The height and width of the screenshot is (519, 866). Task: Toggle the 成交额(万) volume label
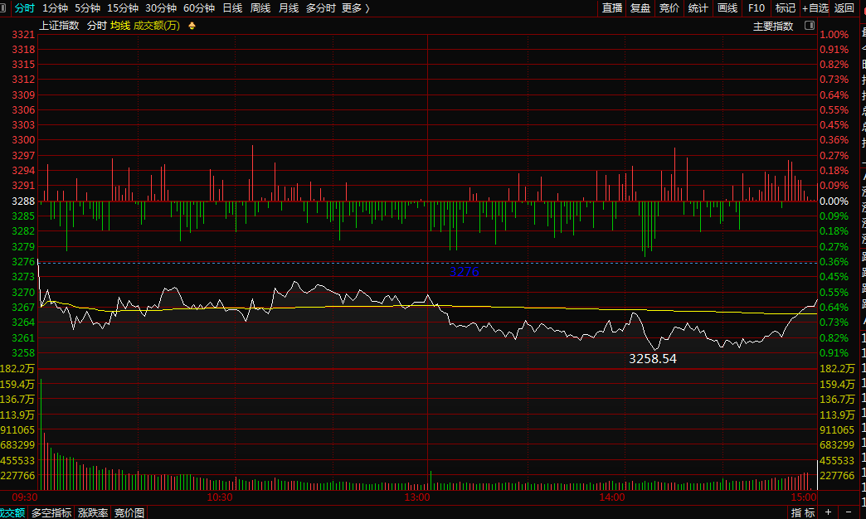(157, 26)
